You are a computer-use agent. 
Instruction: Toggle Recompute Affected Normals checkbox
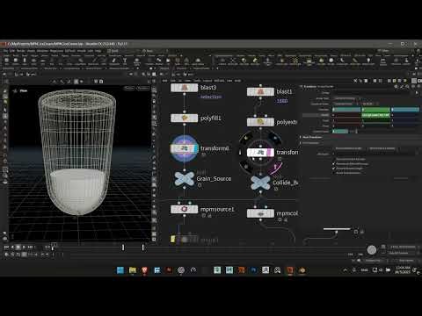(334, 164)
